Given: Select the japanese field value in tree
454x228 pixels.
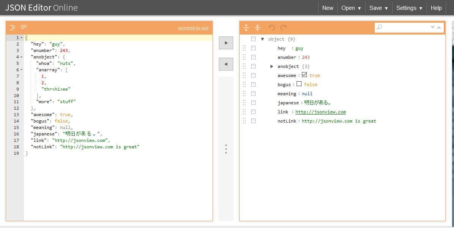Looking at the screenshot, I should [x=317, y=102].
